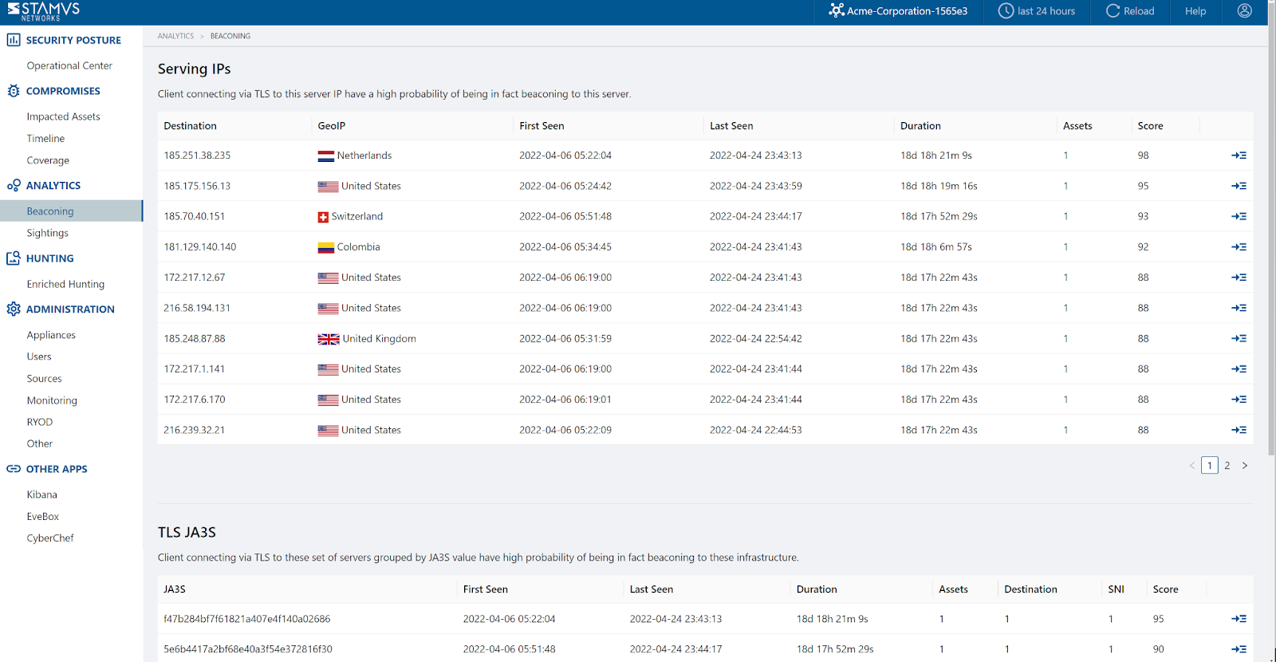
Task: Select Beaconing in the Analytics menu
Action: coord(71,211)
